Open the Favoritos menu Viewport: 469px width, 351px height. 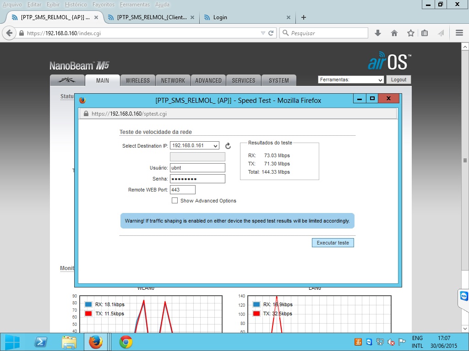(x=103, y=5)
